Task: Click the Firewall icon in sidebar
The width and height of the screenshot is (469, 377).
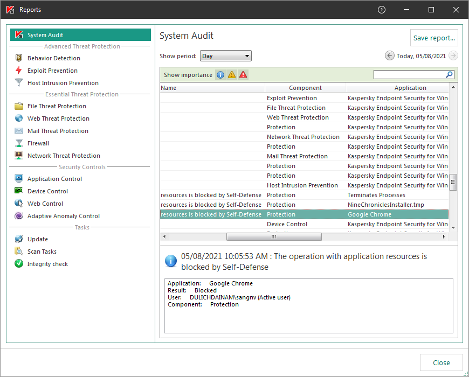Action: pyautogui.click(x=19, y=143)
